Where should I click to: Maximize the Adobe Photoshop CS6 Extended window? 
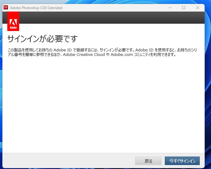(x=184, y=8)
